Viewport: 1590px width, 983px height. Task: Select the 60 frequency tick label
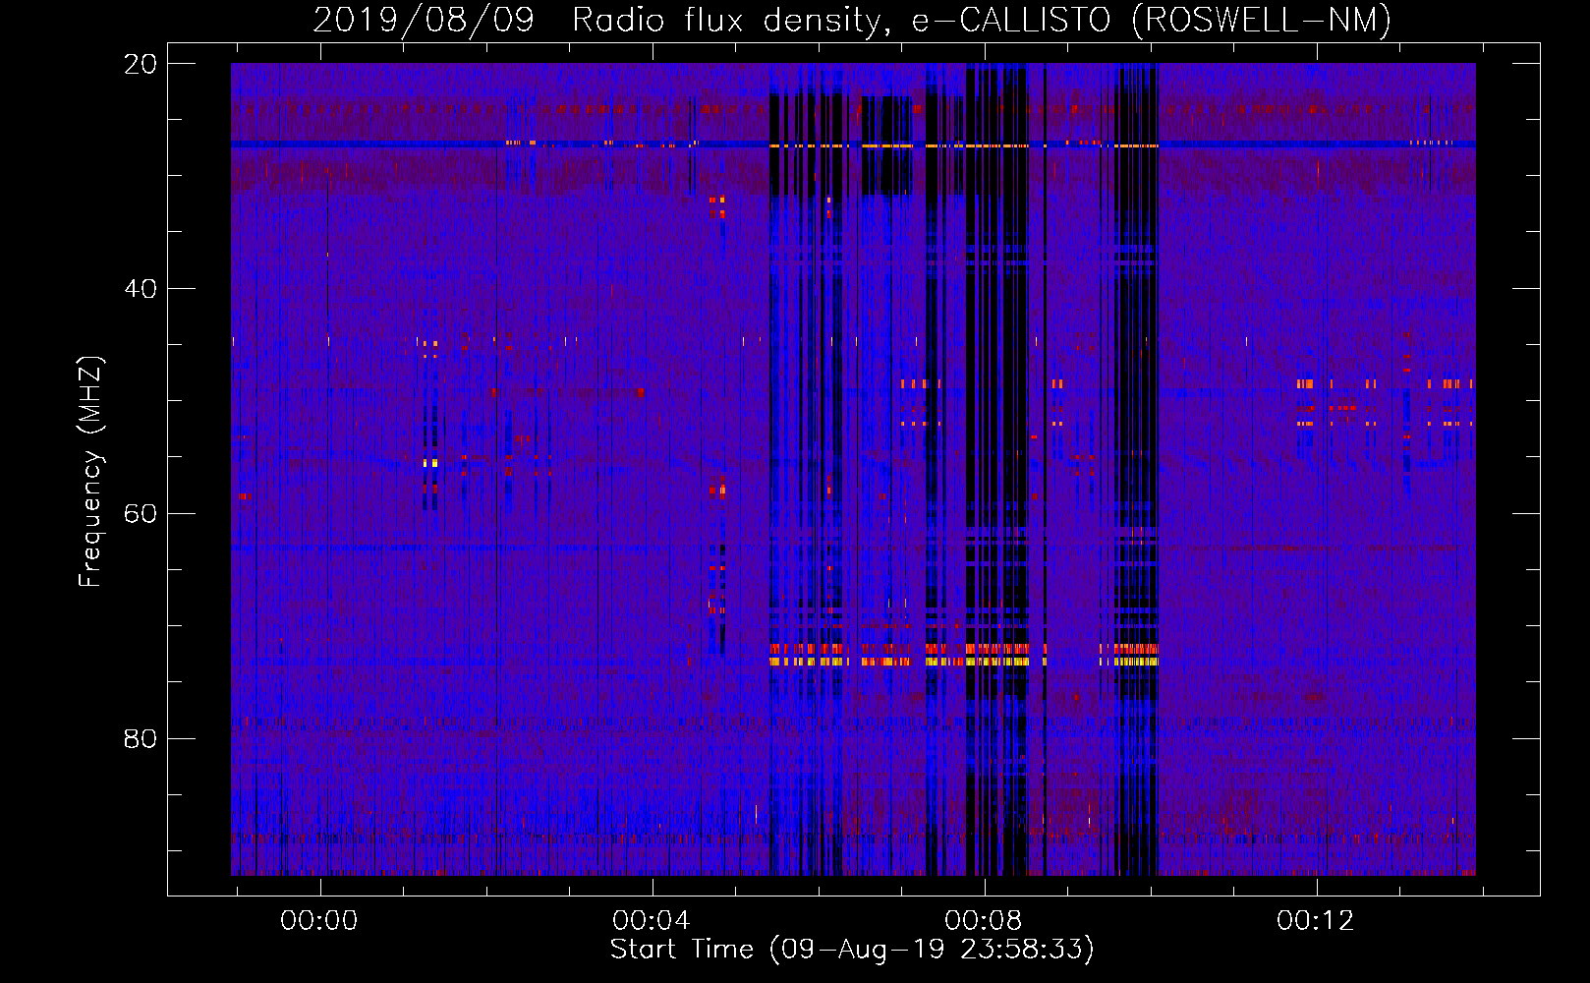pyautogui.click(x=141, y=513)
